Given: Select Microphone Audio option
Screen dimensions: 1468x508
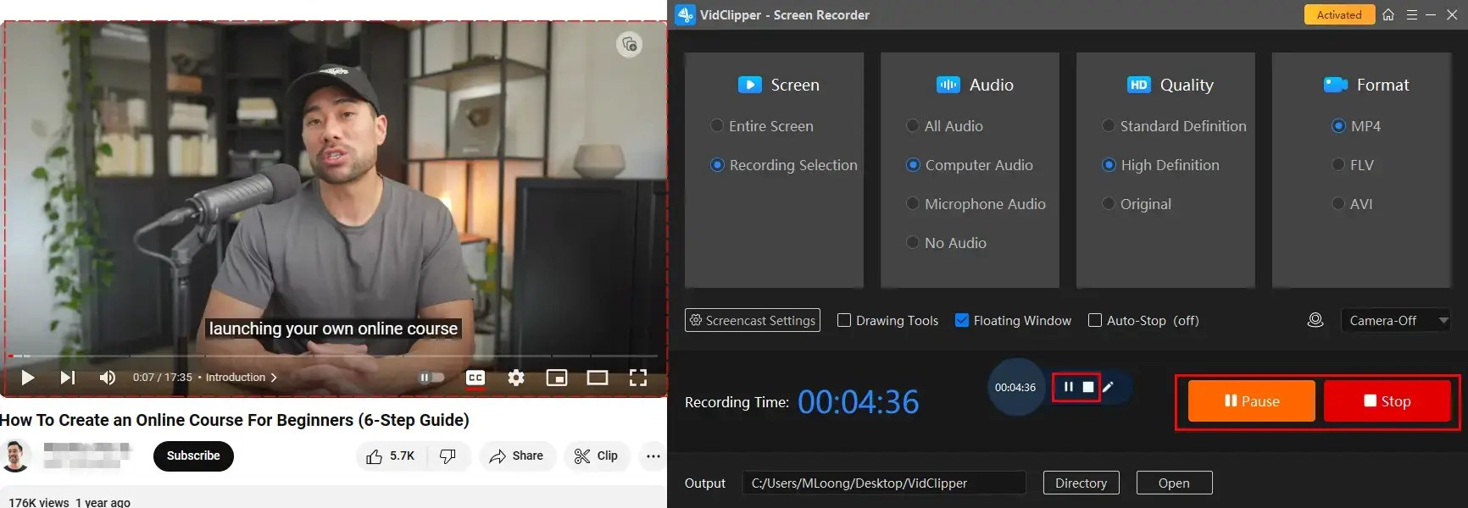Looking at the screenshot, I should tap(976, 204).
